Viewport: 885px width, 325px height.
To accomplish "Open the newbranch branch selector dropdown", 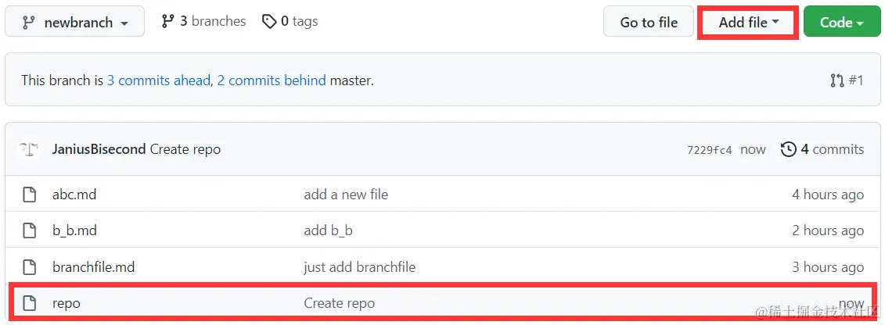I will pos(74,23).
